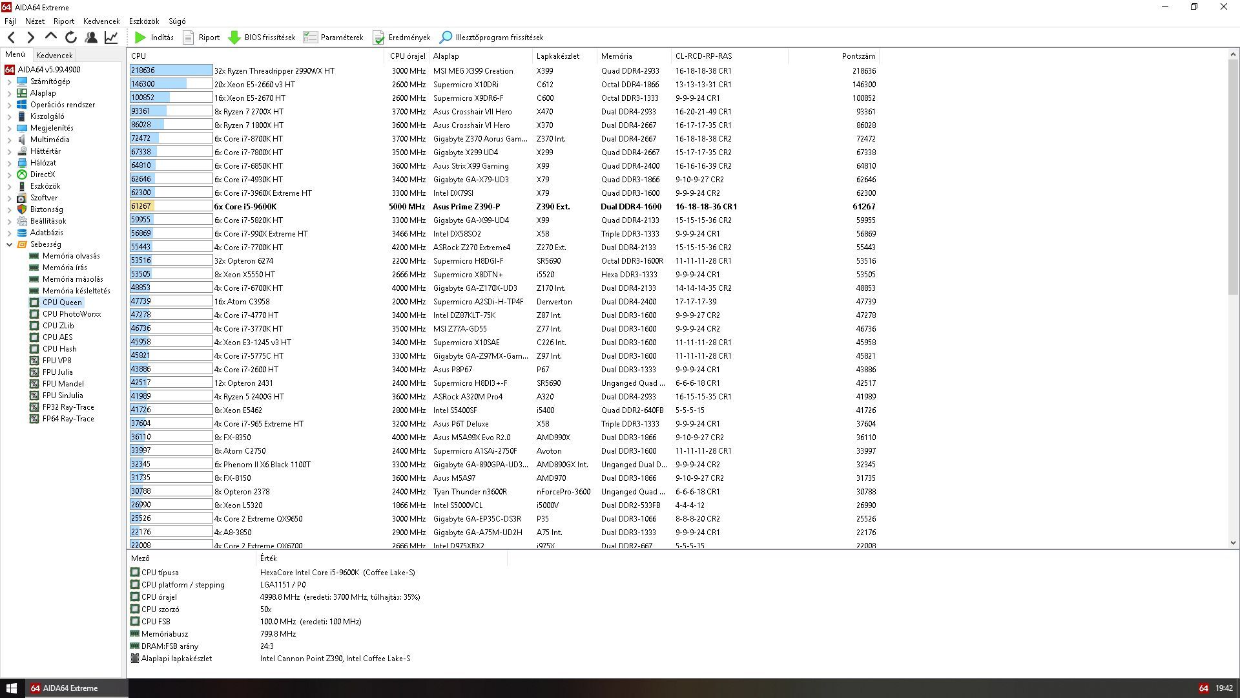Viewport: 1240px width, 698px height.
Task: Click BIOS frissítések download icon
Action: point(234,37)
